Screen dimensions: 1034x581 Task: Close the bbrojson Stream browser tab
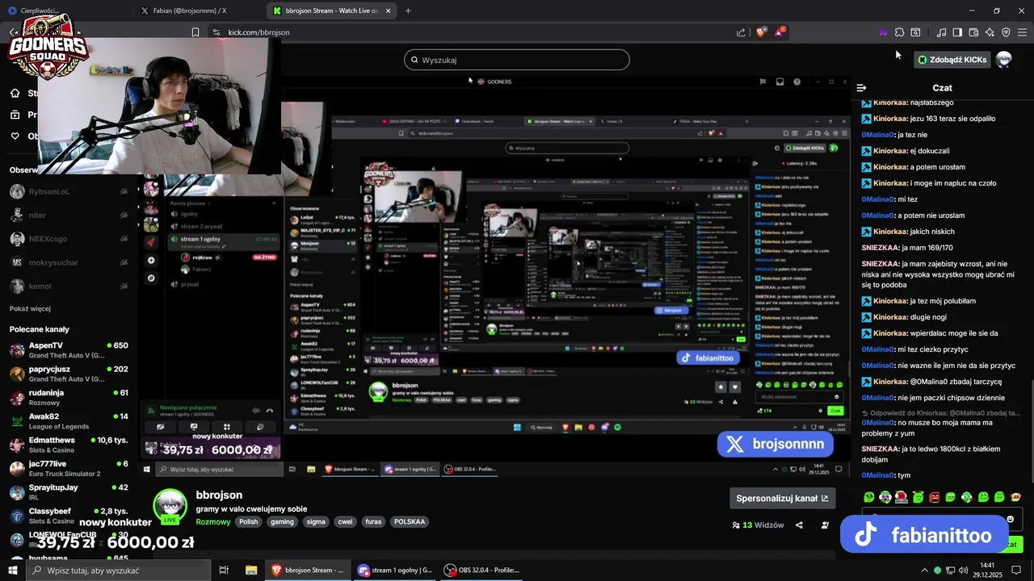click(x=389, y=10)
